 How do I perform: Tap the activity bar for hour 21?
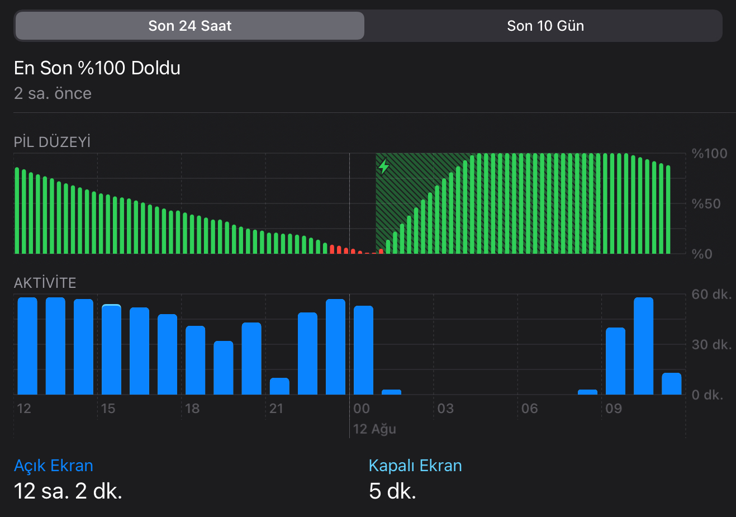click(x=279, y=386)
